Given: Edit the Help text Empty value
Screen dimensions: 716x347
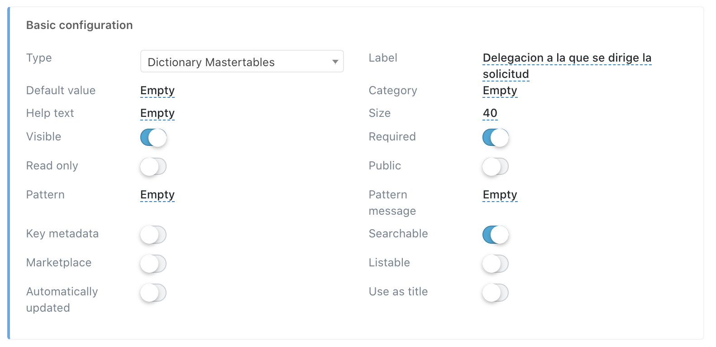Looking at the screenshot, I should [x=158, y=113].
